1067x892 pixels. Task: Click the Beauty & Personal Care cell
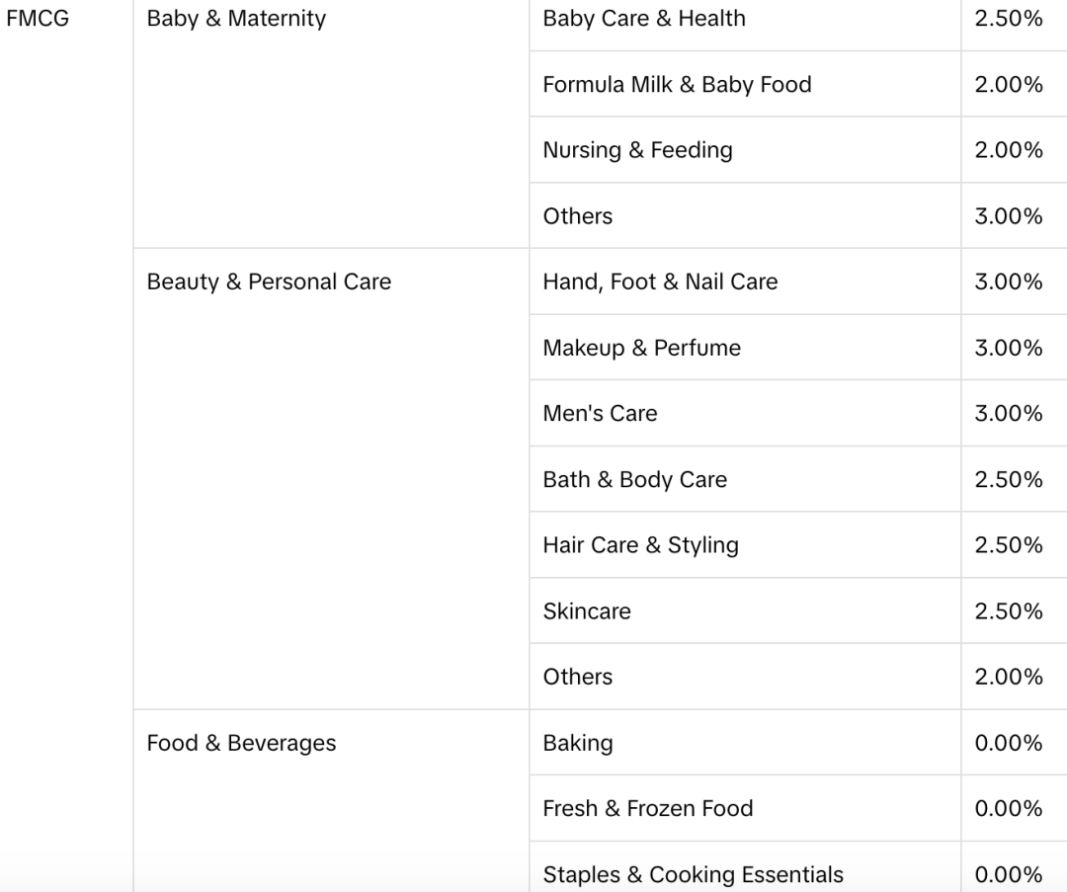click(269, 283)
